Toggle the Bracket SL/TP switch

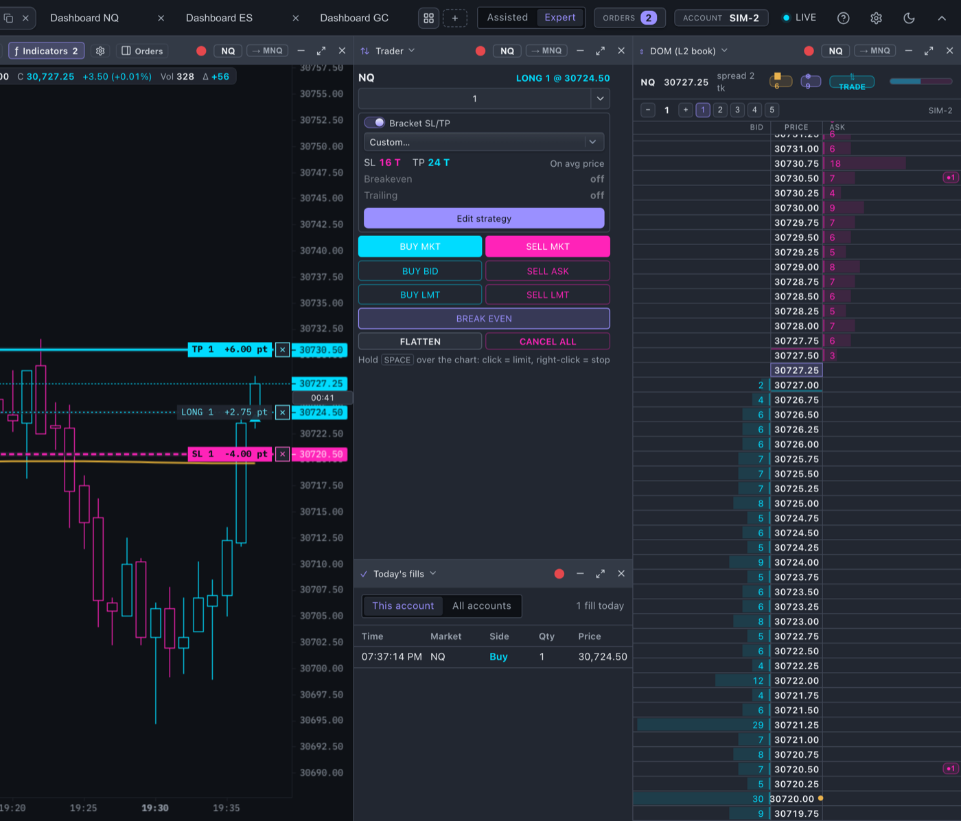point(375,123)
